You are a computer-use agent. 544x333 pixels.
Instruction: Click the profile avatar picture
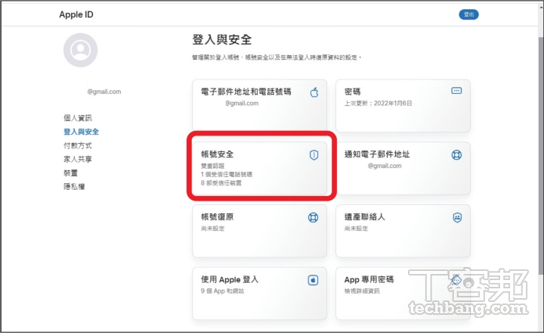click(x=81, y=50)
